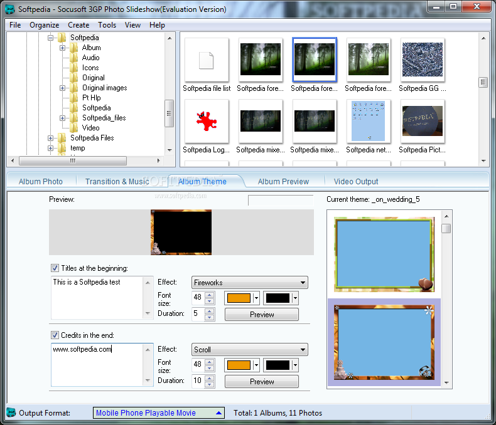Pick the titles black background color swatch
The image size is (496, 425).
[278, 298]
